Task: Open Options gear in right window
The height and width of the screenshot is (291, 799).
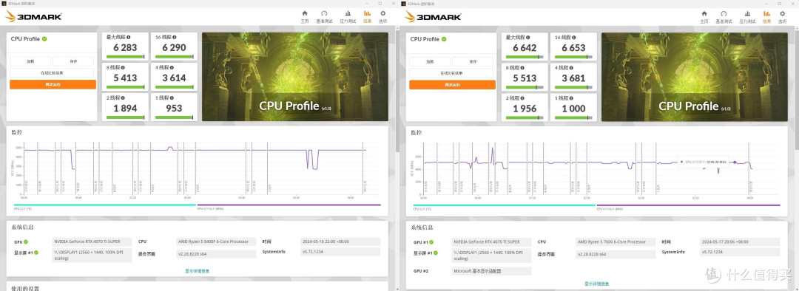Action: (782, 17)
